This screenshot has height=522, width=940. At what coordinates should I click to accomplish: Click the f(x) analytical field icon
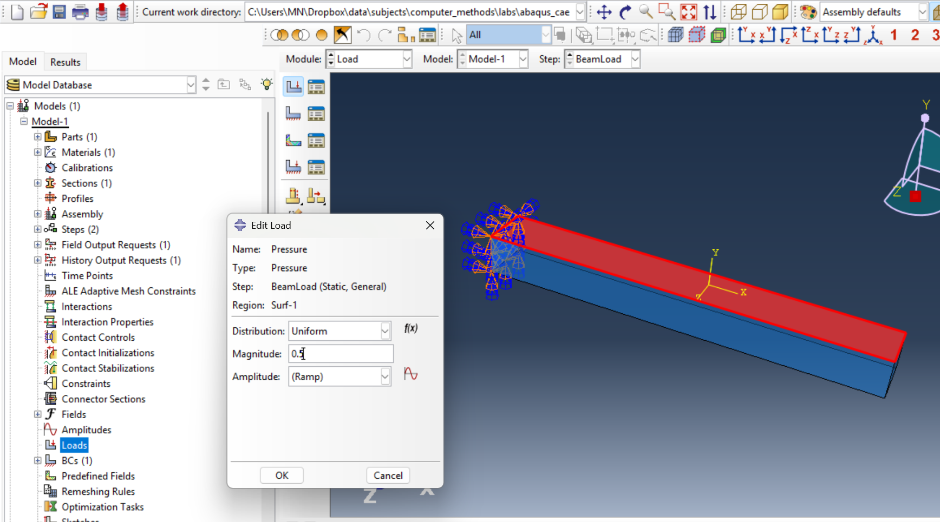coord(411,328)
